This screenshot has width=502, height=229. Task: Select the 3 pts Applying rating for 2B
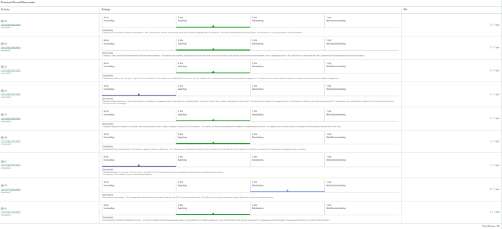click(213, 44)
